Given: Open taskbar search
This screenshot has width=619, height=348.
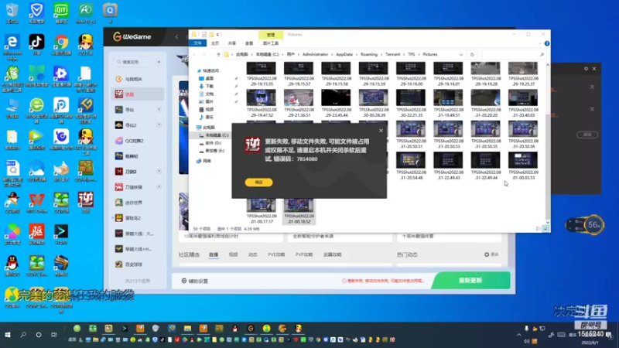Looking at the screenshot, I should click(x=23, y=335).
